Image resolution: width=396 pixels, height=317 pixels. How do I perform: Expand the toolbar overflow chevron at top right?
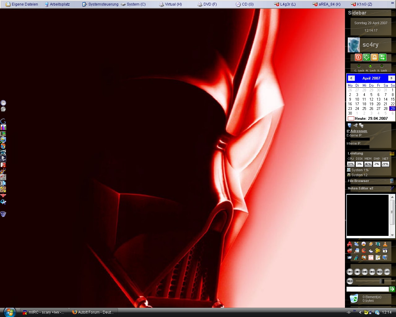392,3
